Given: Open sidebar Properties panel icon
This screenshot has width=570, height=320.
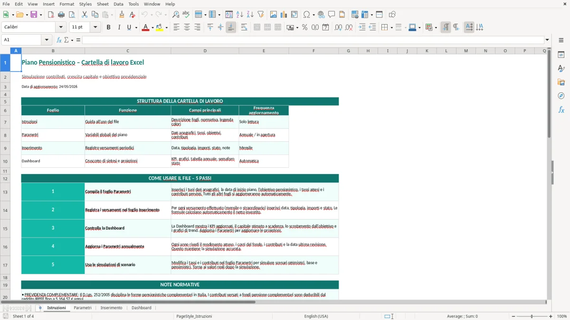Looking at the screenshot, I should pos(561,55).
